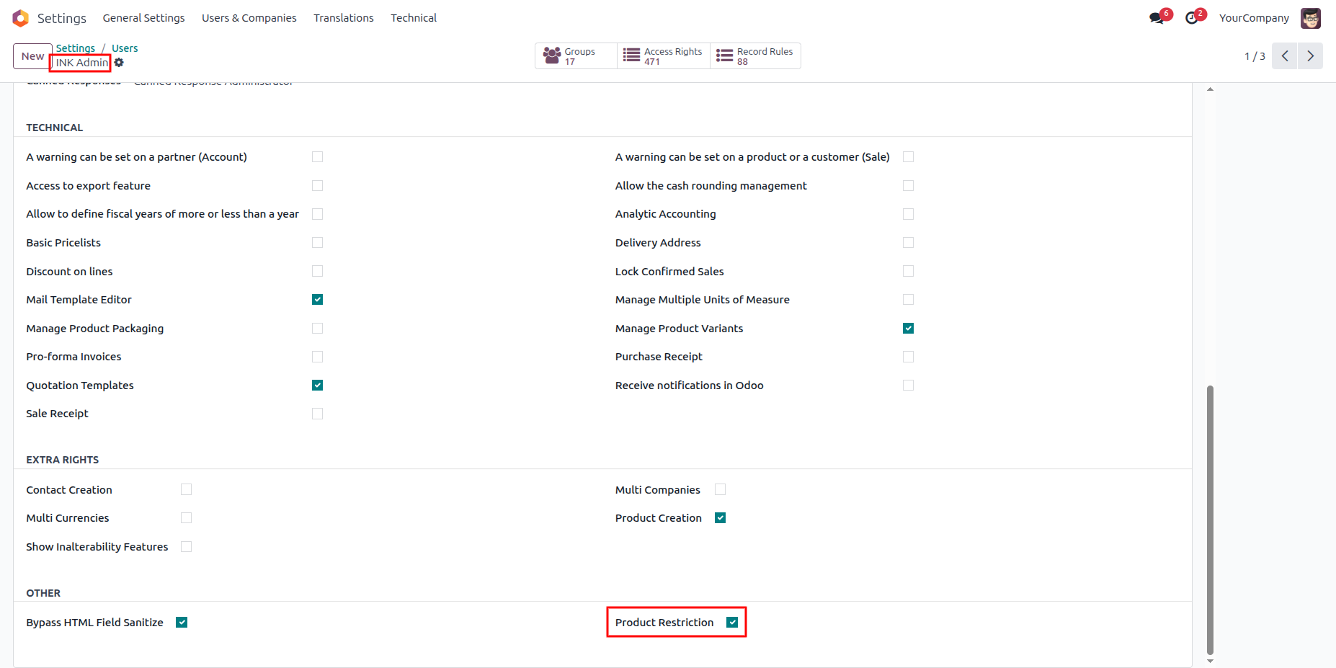Tick the Multi Currencies checkbox
The image size is (1336, 668).
click(x=186, y=518)
